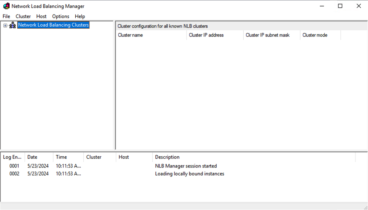Open the Options menu

[x=61, y=16]
